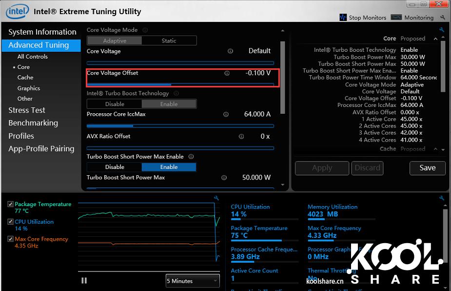Click wrench icon above proposed settings panel
Viewport: 451px width, 291px height.
(442, 29)
